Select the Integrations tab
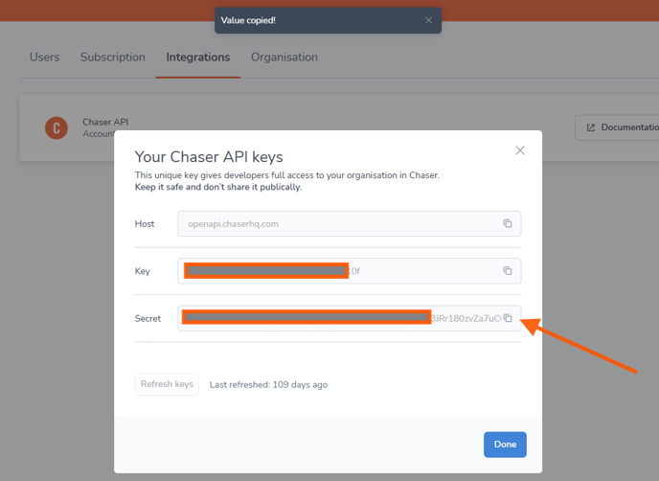Viewport: 659px width, 481px height. click(x=198, y=57)
